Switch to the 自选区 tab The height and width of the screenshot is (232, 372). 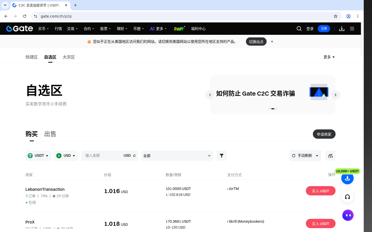50,57
